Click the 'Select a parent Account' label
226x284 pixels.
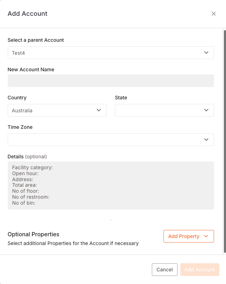pos(36,40)
